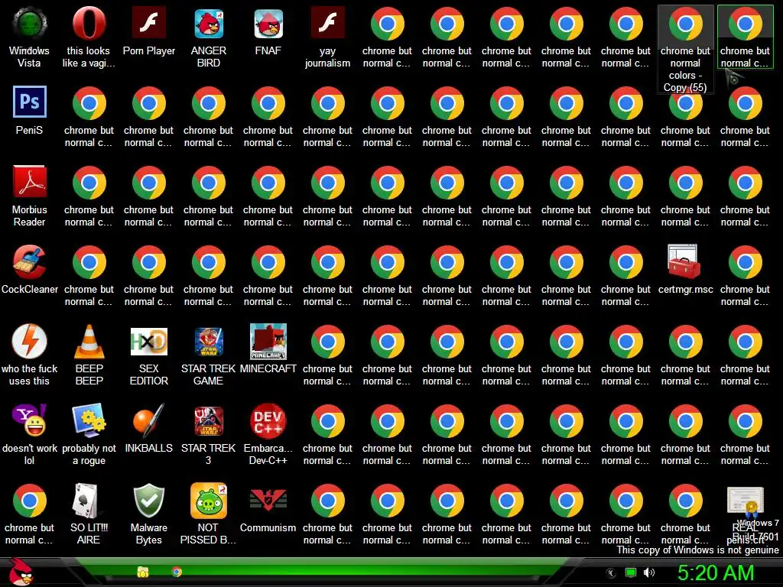Launch pinned Chrome from the taskbar

click(x=177, y=572)
